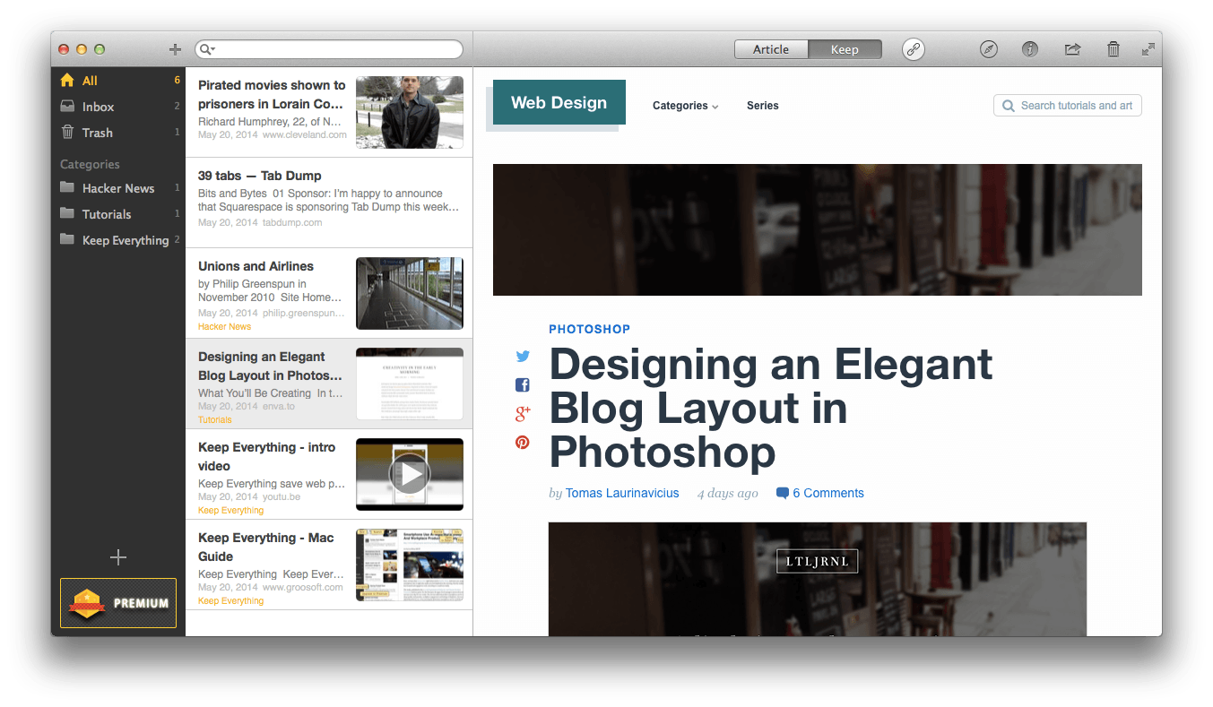The image size is (1213, 707).
Task: Open in browser with compass icon
Action: (x=989, y=49)
